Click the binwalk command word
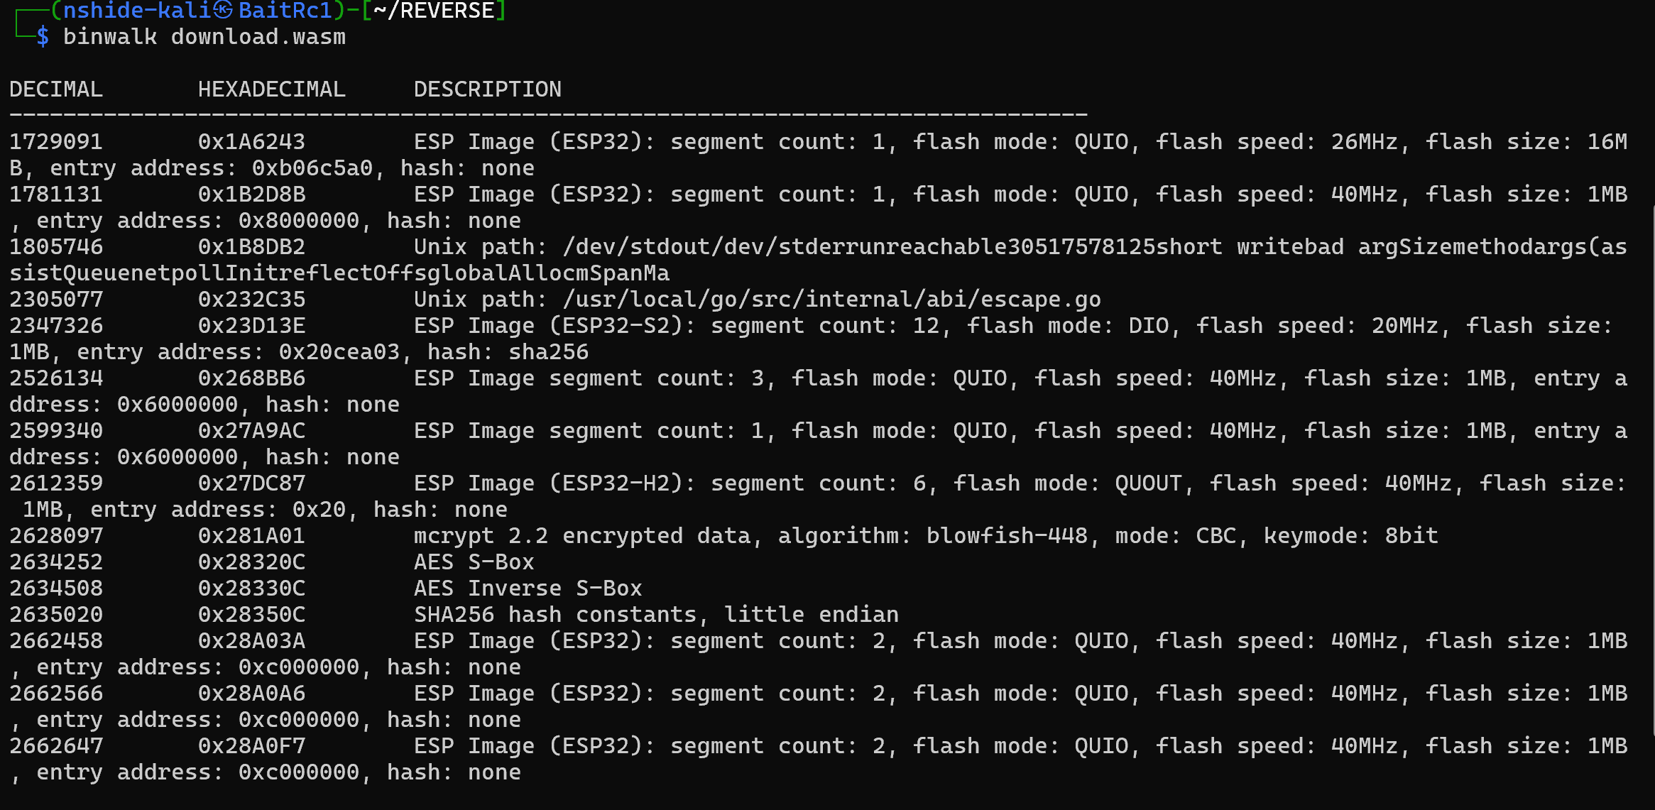 pyautogui.click(x=110, y=37)
